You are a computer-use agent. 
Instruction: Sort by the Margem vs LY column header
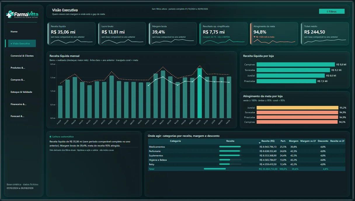click(308, 141)
